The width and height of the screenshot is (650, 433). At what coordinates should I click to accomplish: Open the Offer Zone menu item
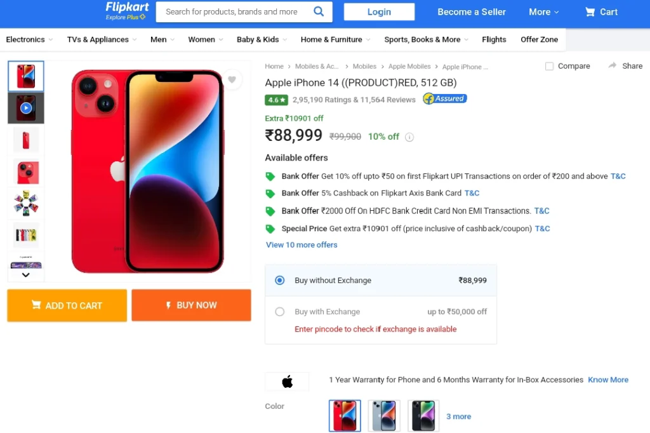[539, 39]
